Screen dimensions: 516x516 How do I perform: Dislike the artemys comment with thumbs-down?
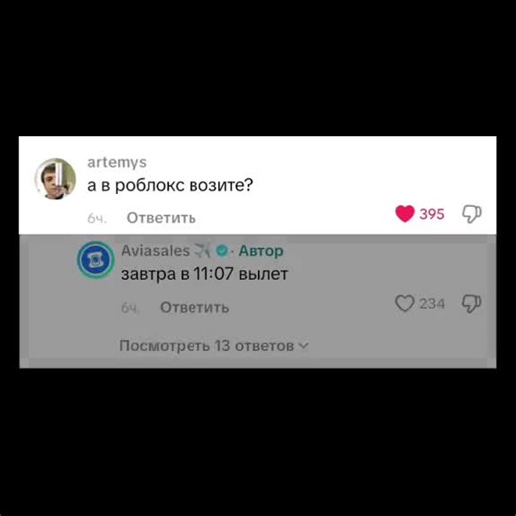pyautogui.click(x=472, y=214)
